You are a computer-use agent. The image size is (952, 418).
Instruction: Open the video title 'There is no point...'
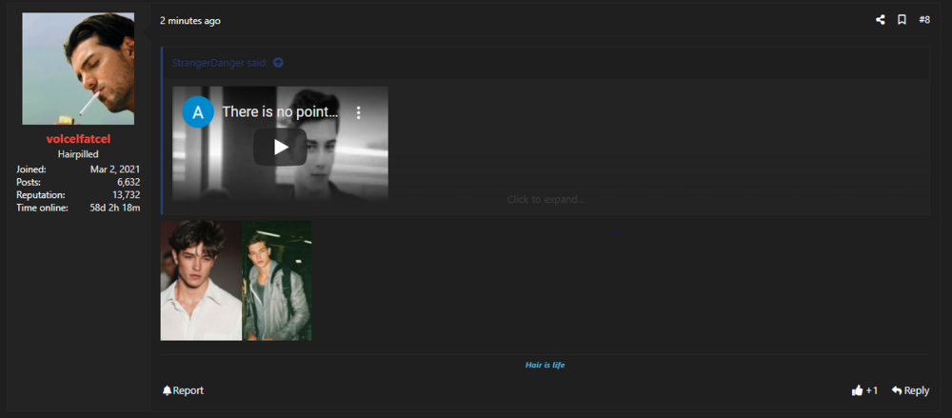280,111
